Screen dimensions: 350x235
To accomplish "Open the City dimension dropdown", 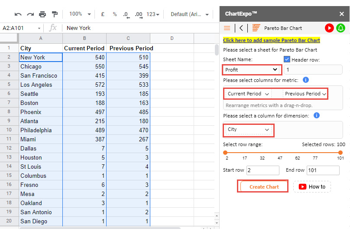I will coord(249,130).
